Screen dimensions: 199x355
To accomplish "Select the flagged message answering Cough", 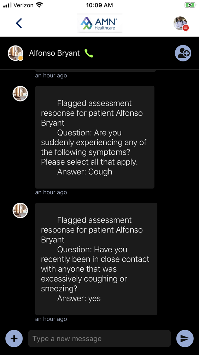I will point(95,137).
